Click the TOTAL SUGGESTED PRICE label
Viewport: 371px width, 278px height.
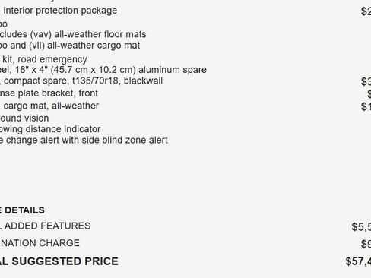59,261
